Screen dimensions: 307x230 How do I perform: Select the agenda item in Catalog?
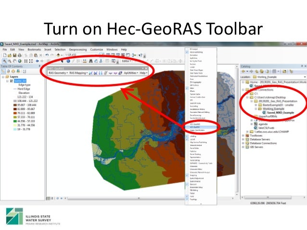tap(263, 124)
